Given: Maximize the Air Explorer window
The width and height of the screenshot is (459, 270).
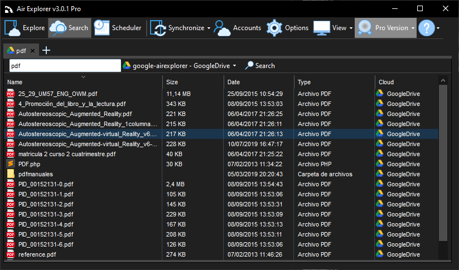Looking at the screenshot, I should coord(420,8).
